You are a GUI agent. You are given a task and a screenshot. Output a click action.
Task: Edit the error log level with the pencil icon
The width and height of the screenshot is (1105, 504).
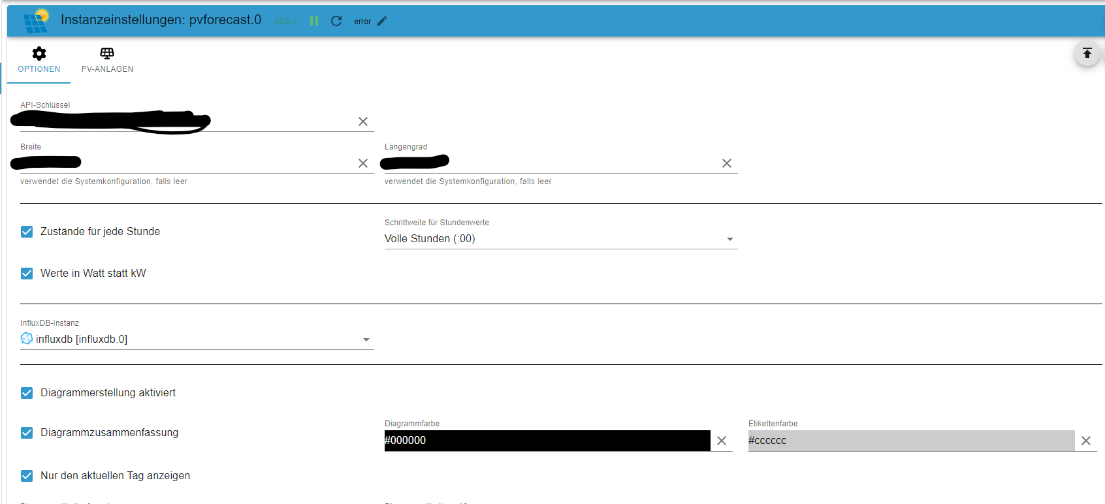tap(382, 21)
